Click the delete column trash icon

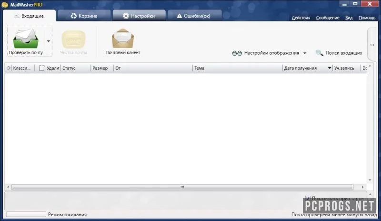pyautogui.click(x=41, y=68)
